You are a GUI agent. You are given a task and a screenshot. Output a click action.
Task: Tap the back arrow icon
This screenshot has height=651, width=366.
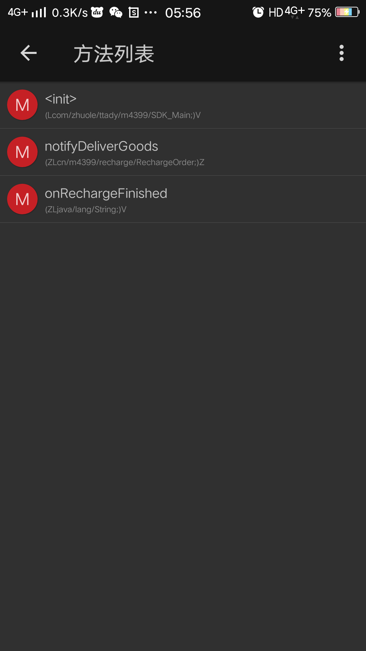28,53
